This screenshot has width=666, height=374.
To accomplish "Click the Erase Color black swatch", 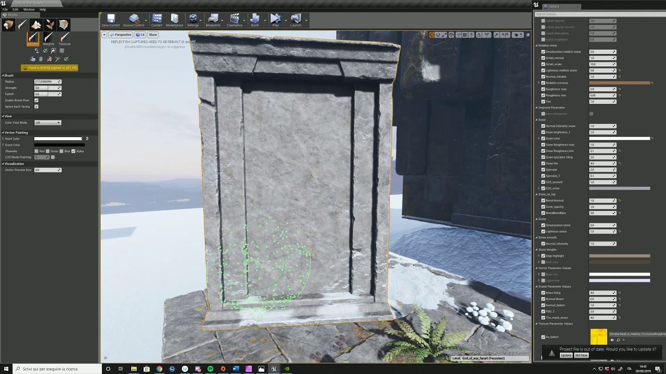I will 59,145.
